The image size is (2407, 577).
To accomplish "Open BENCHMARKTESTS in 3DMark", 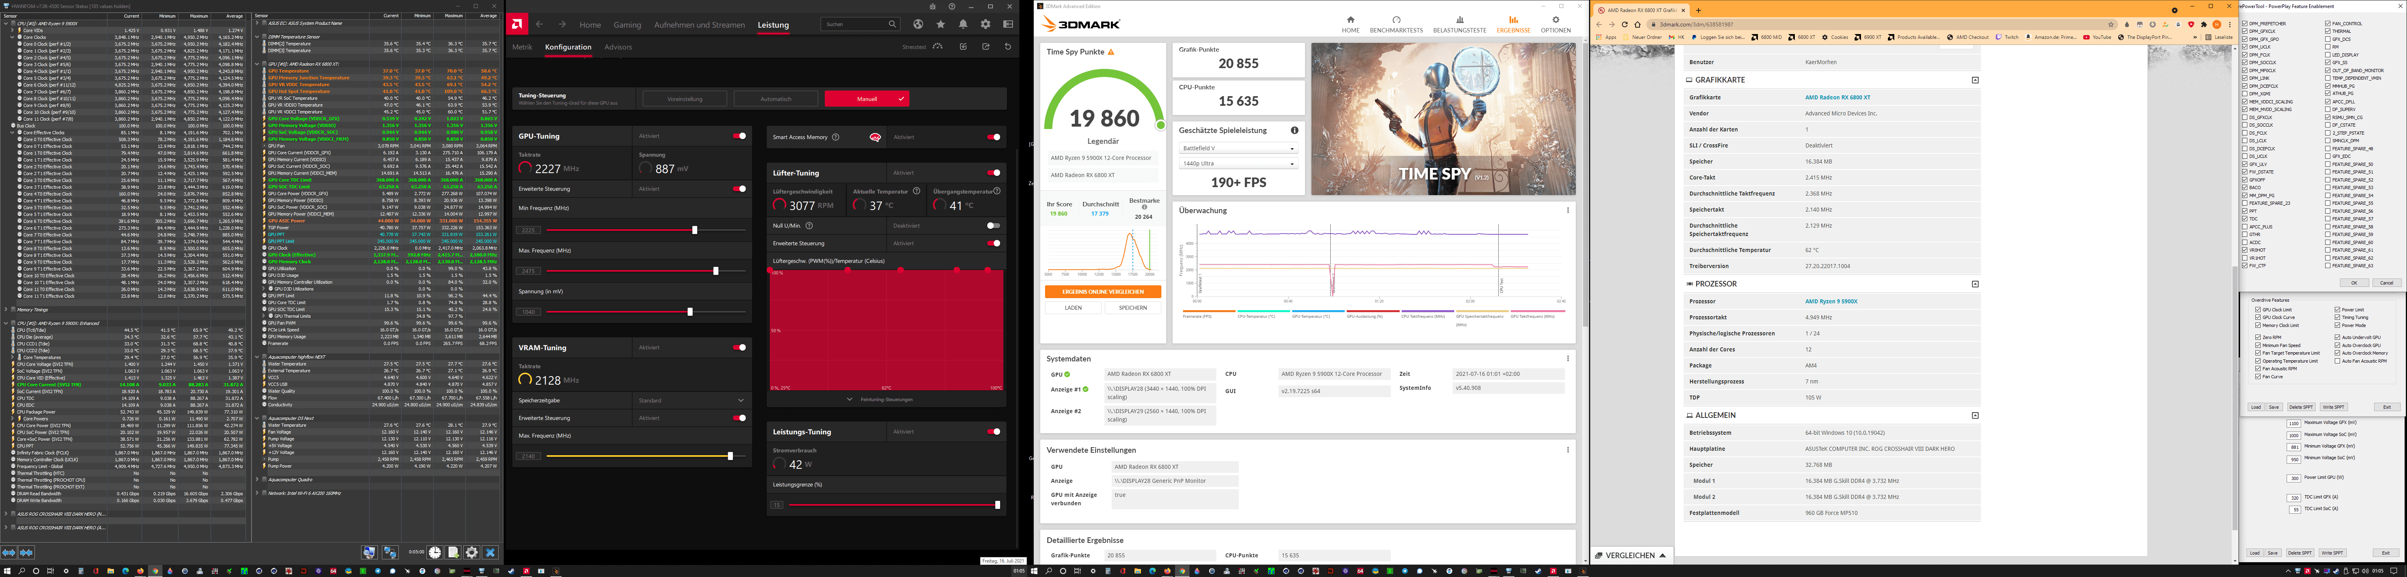I will [x=1396, y=24].
